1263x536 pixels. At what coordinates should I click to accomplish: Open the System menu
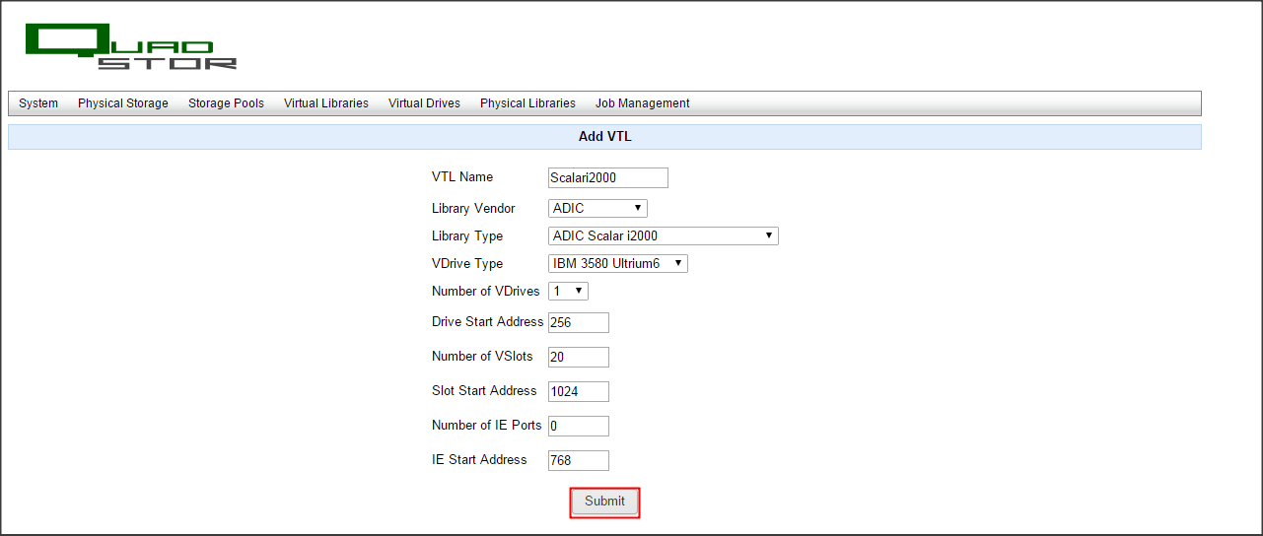[38, 103]
